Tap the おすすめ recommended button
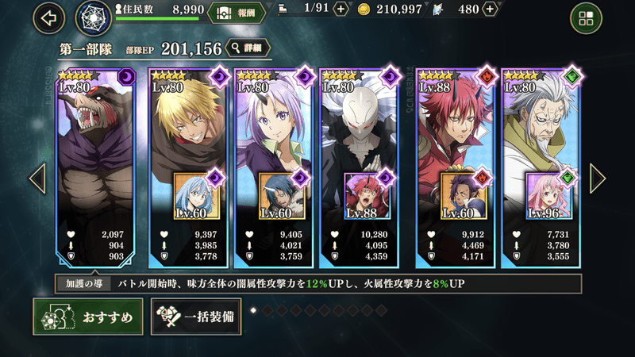 tap(88, 317)
